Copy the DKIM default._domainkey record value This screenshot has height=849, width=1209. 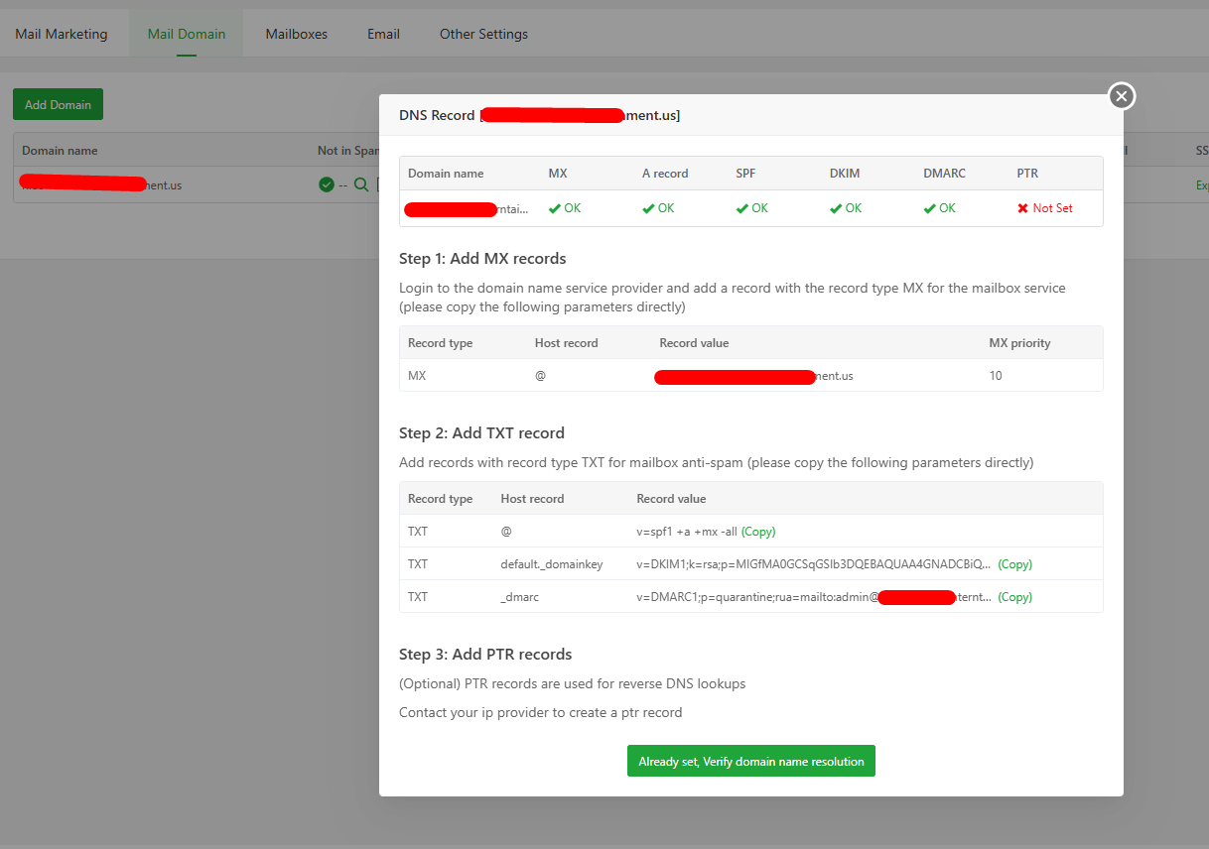[x=1014, y=564]
